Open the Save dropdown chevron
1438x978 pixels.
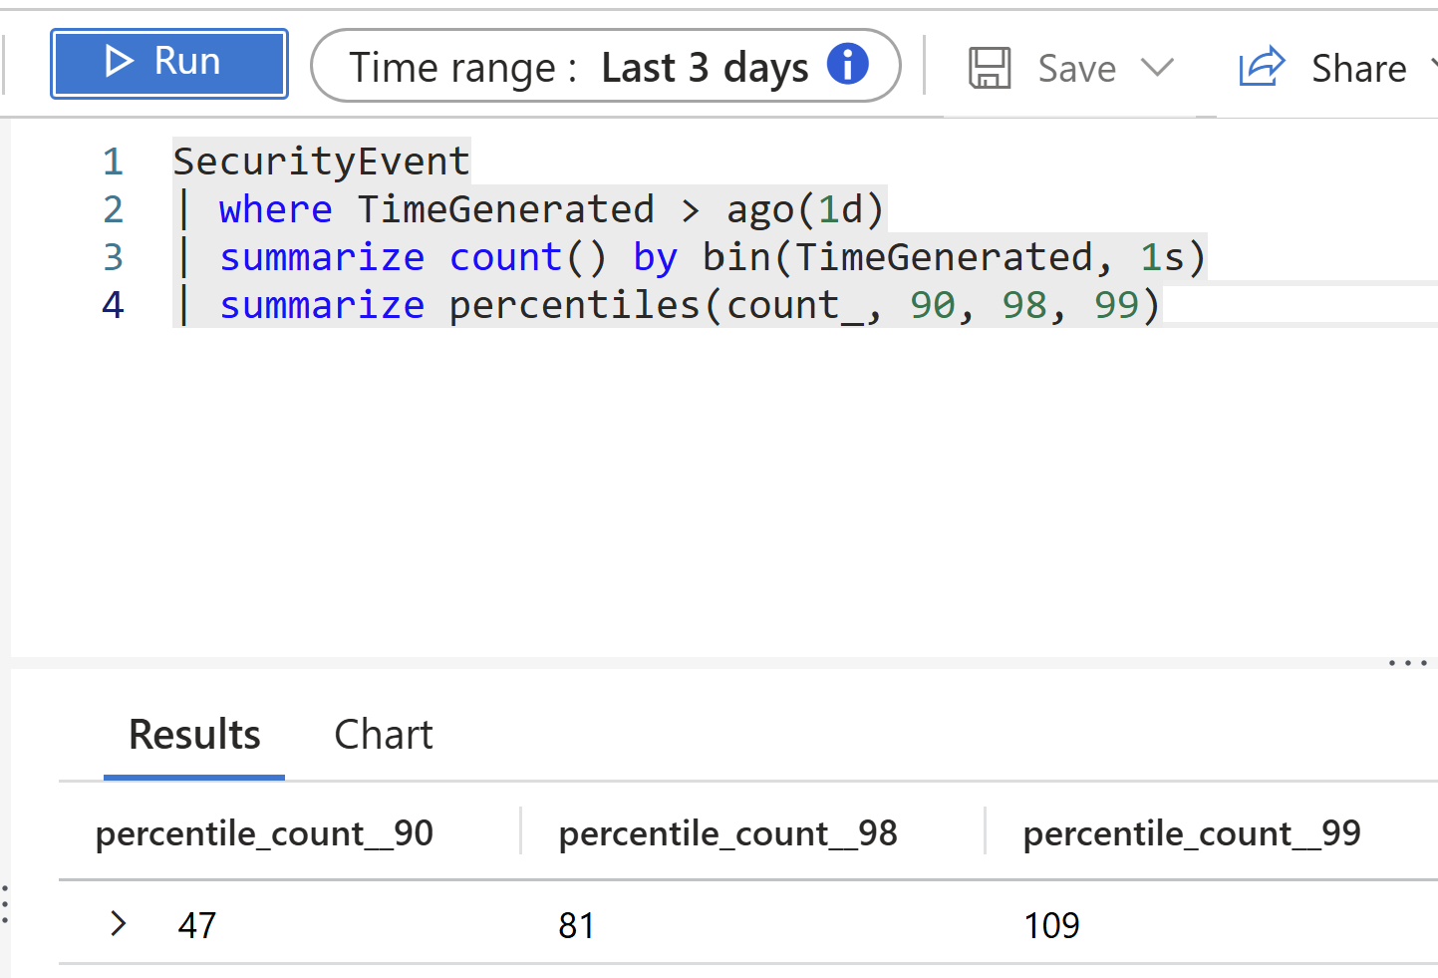pos(1156,68)
